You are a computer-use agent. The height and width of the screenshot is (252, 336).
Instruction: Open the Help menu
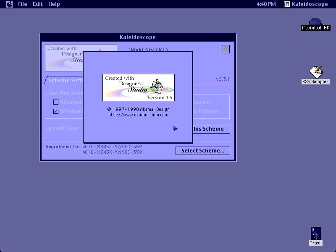[x=54, y=4]
